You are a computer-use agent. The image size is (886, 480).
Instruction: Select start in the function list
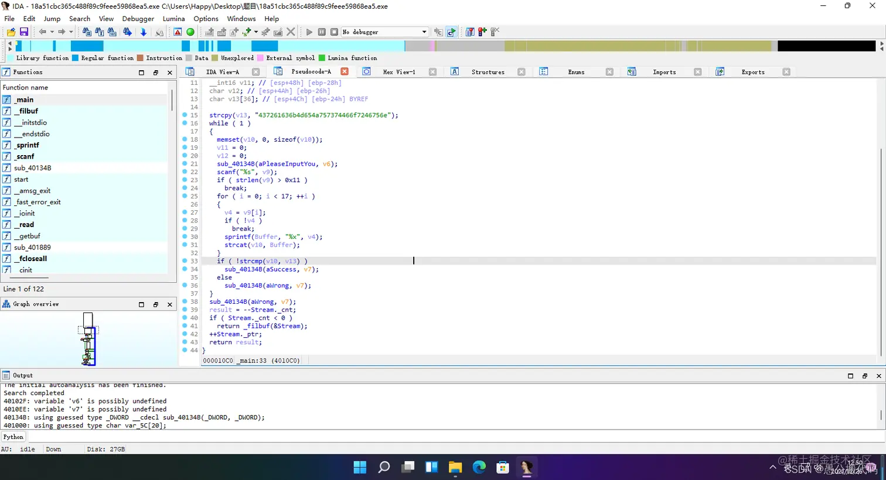pyautogui.click(x=84, y=179)
